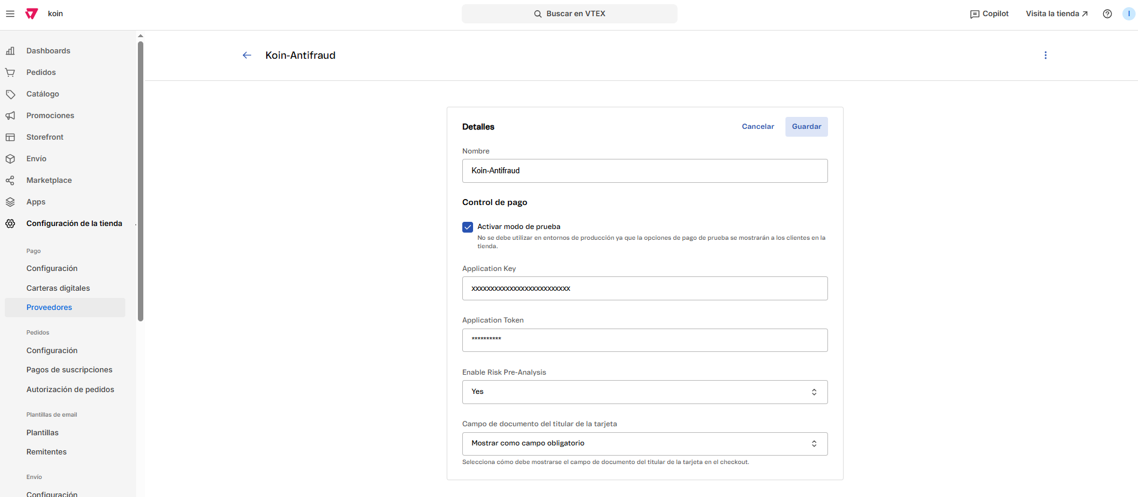1138x497 pixels.
Task: Open Configuración under Pedidos
Action: click(x=52, y=351)
